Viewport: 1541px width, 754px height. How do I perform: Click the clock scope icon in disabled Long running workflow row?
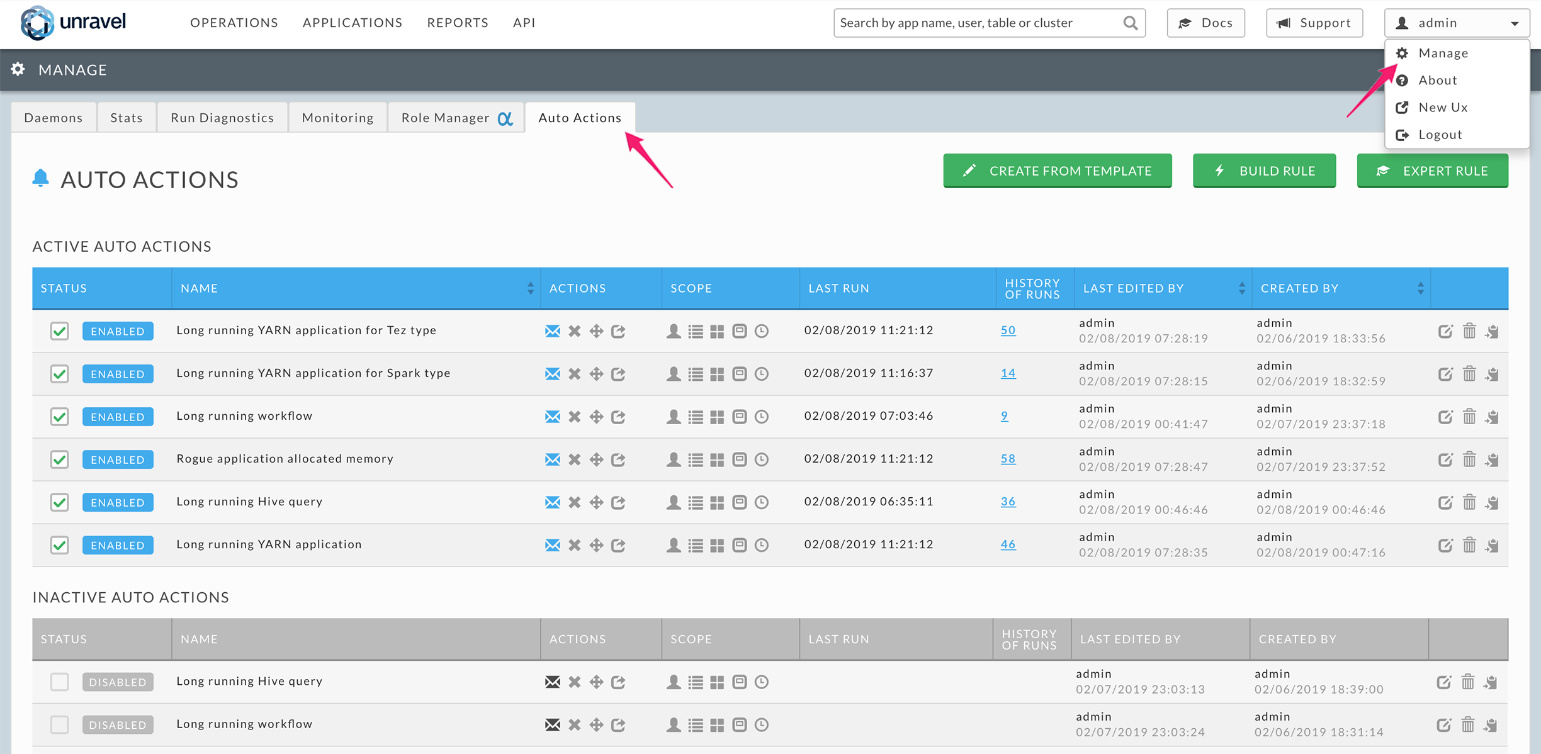(762, 724)
